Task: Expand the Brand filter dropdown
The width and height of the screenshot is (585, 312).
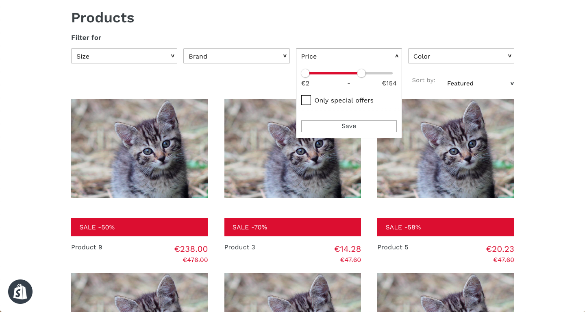Action: click(237, 56)
